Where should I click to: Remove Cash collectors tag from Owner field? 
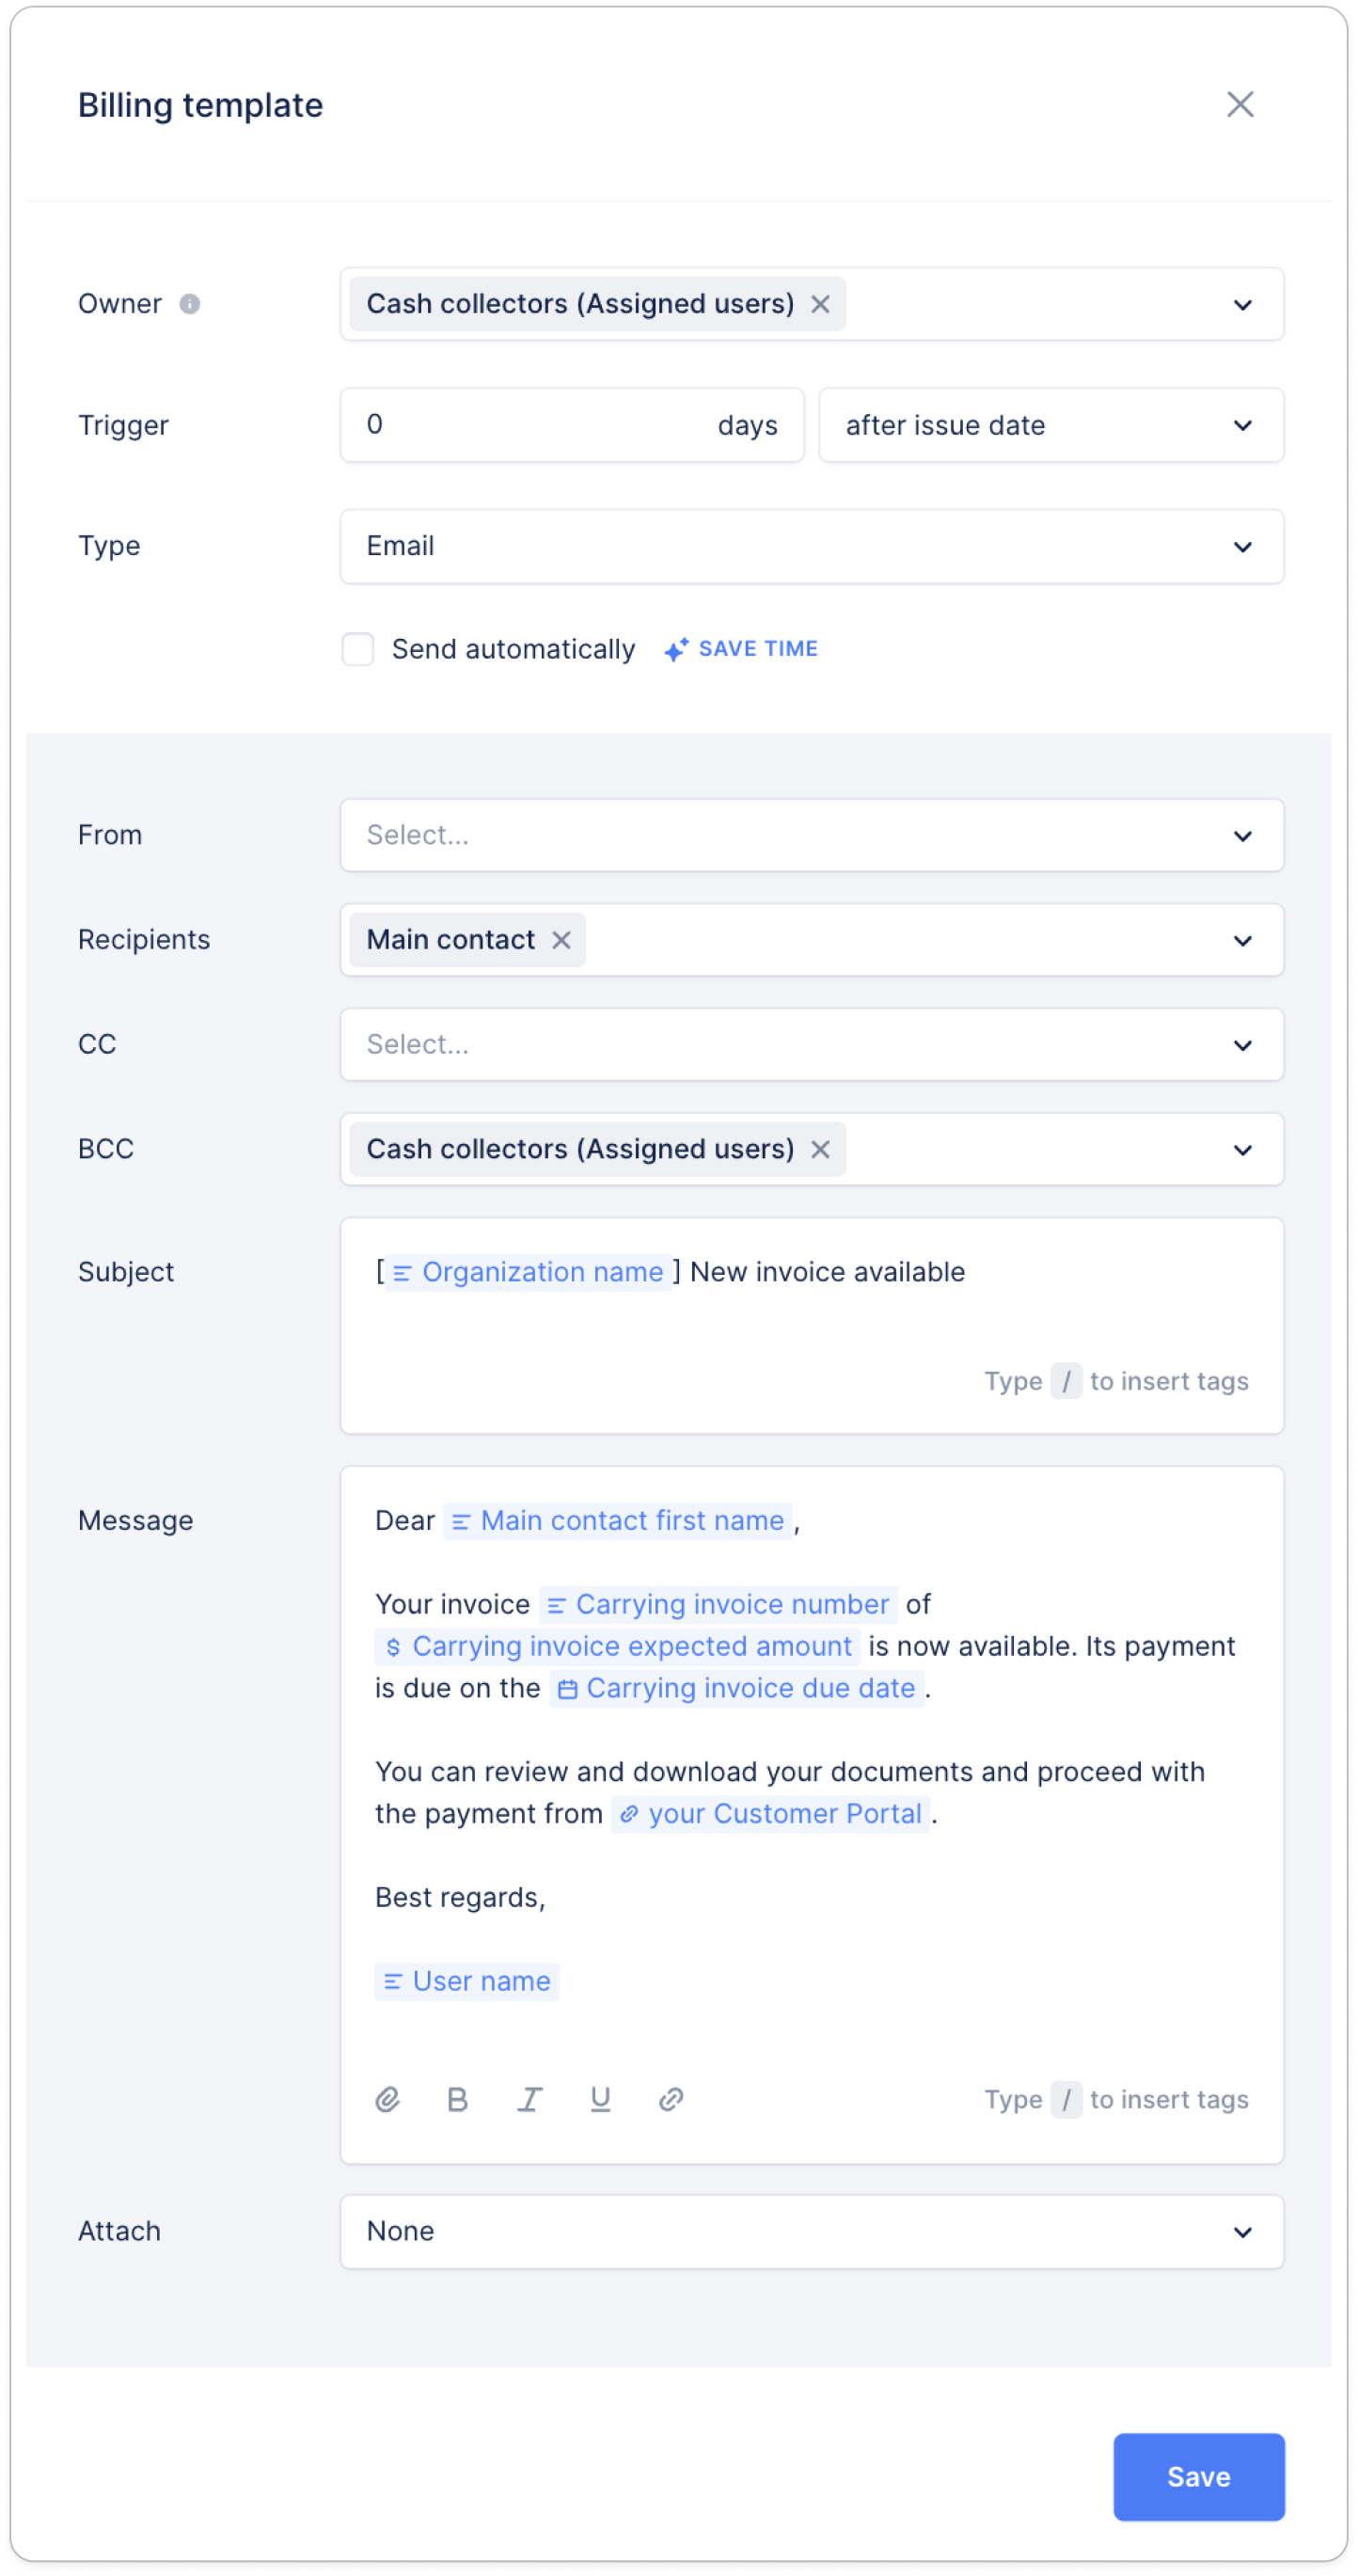click(820, 304)
